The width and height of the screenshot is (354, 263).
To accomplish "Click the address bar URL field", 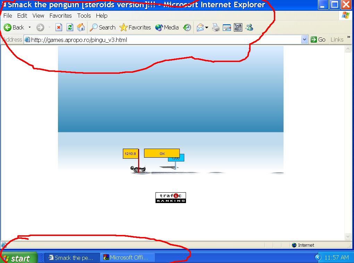I will (x=166, y=40).
